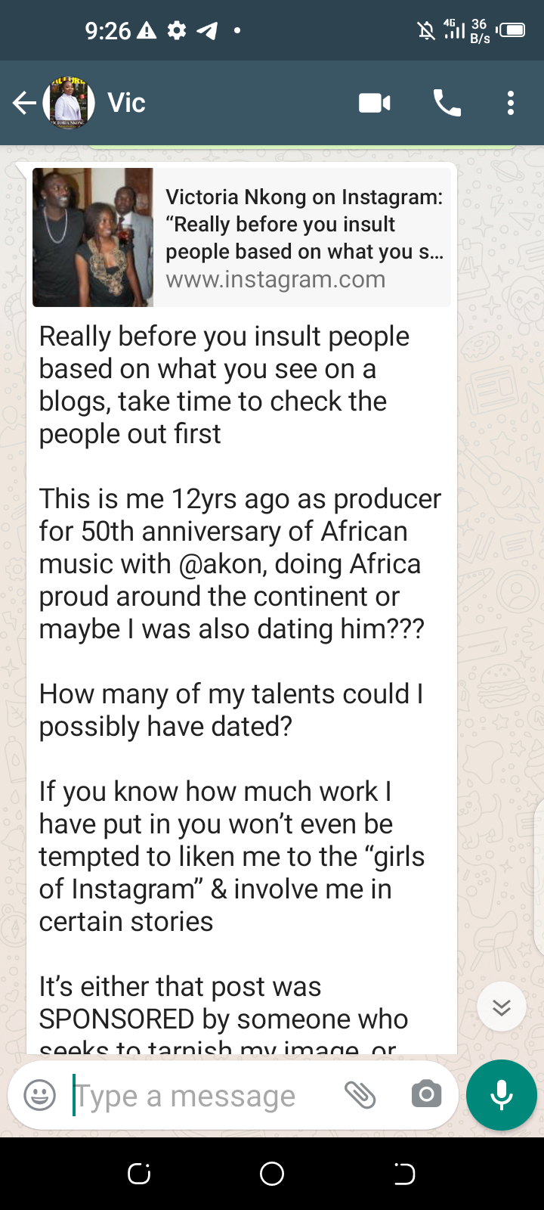Open the camera from message bar

point(426,1094)
